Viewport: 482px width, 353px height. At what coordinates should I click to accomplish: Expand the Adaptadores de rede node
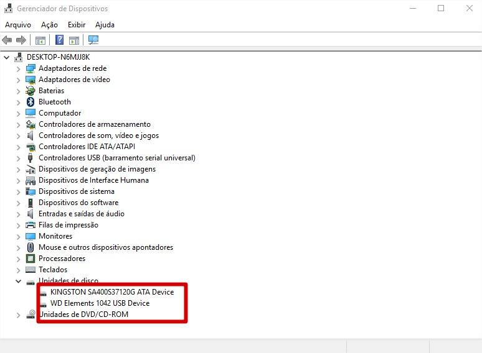19,69
